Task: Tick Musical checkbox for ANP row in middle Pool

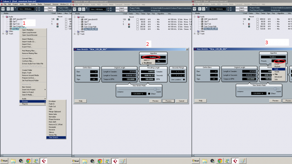Action: [x=138, y=19]
